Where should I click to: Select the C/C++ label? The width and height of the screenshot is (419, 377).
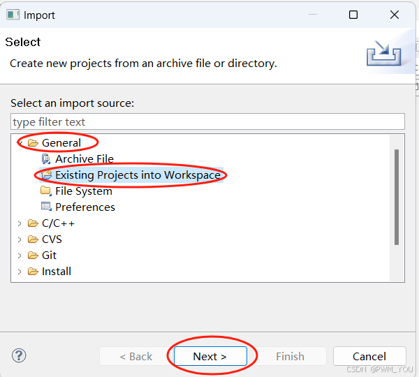point(58,223)
